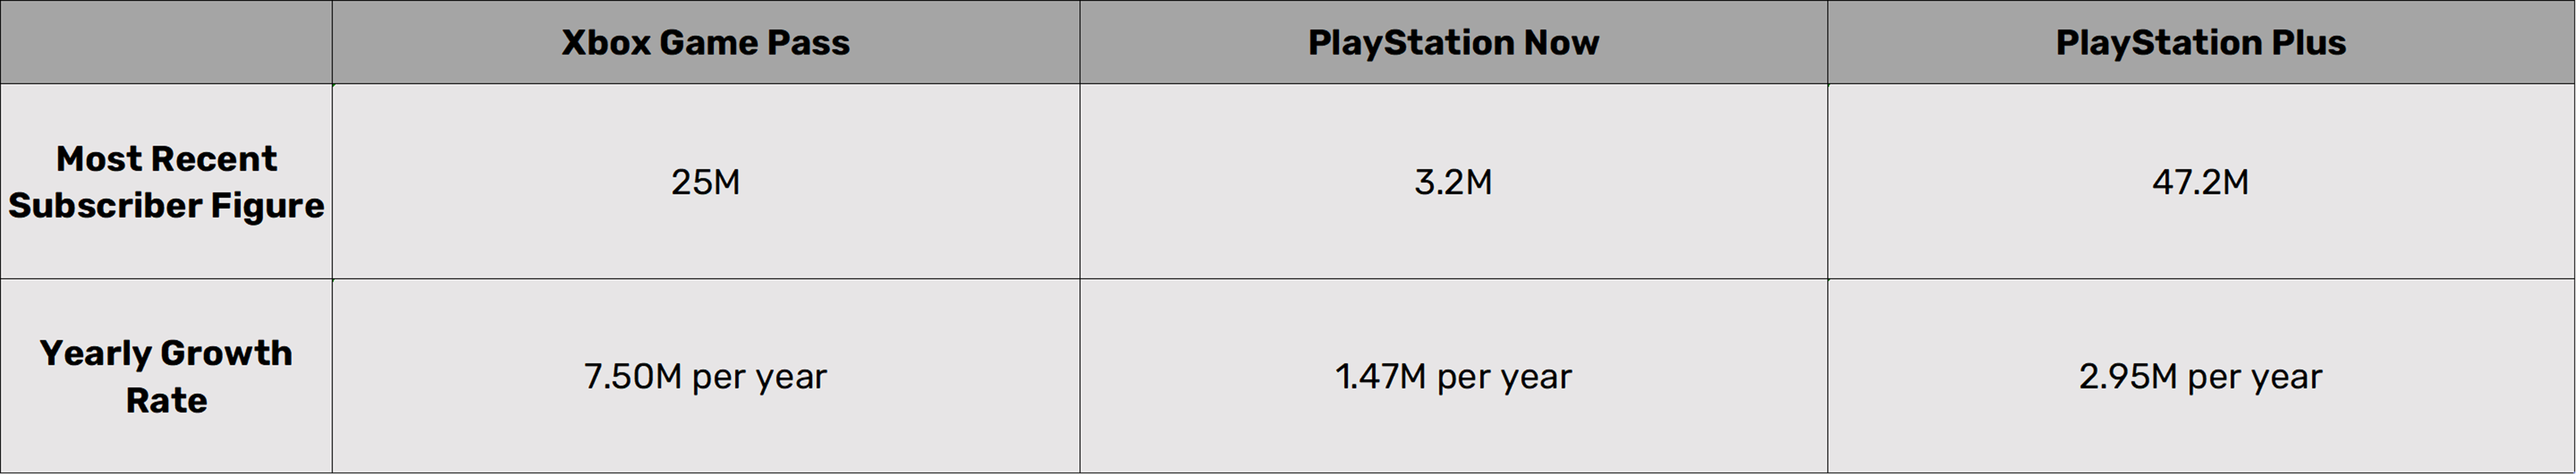Click row border between 25M and 7.50M cells

click(705, 279)
